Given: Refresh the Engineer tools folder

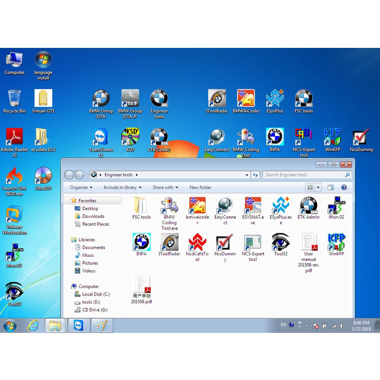Looking at the screenshot, I should click(x=255, y=175).
